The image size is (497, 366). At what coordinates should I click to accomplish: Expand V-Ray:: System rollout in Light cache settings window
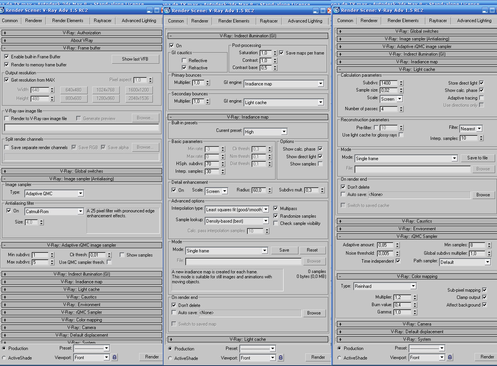[416, 339]
